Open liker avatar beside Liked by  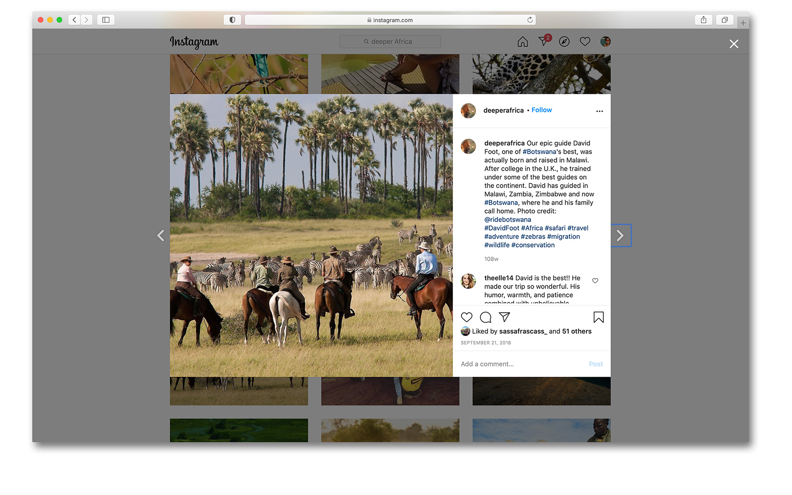pyautogui.click(x=465, y=331)
